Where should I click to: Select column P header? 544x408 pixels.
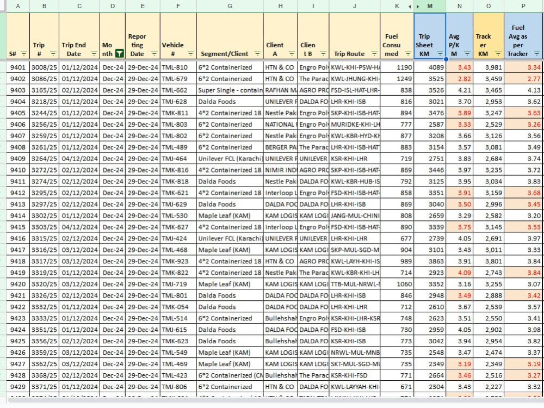click(x=524, y=6)
